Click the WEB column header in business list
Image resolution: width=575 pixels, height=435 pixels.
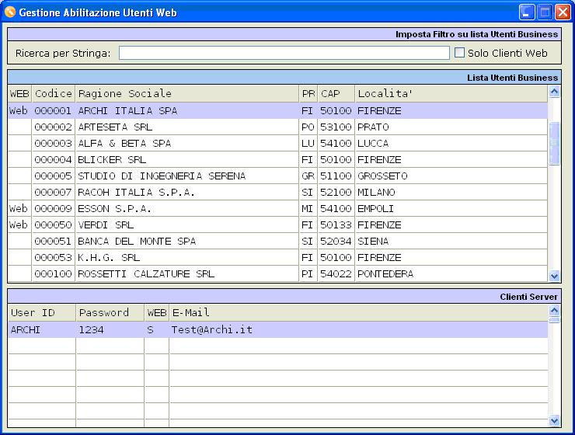coord(19,94)
